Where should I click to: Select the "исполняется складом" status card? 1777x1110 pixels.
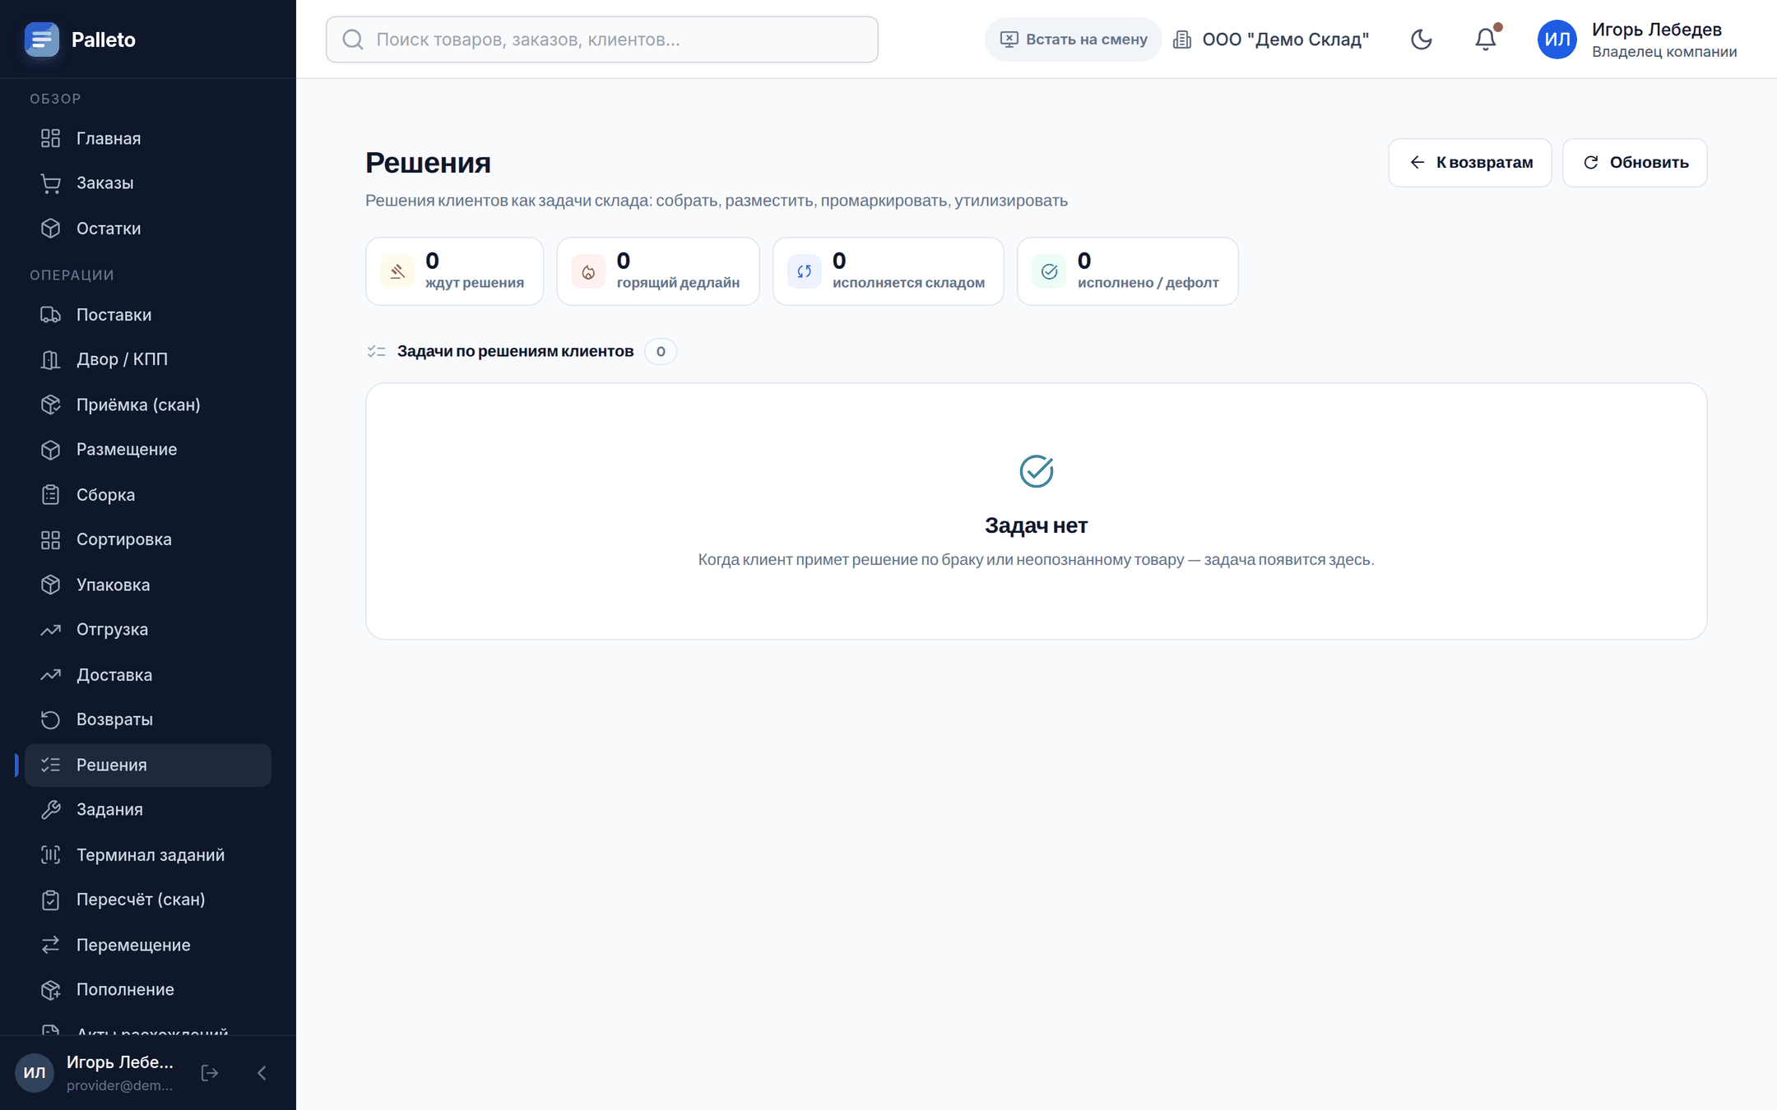coord(888,271)
